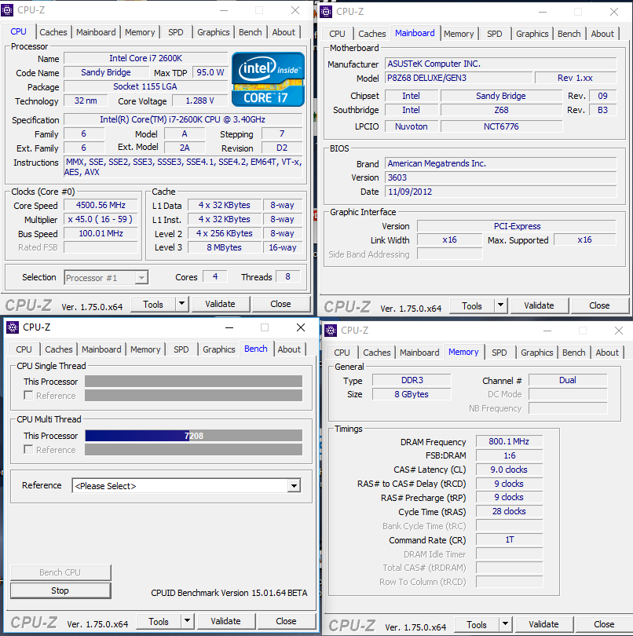This screenshot has width=633, height=636.
Task: Click the CPU-Z app icon in the Mainboard window title bar
Action: (326, 12)
